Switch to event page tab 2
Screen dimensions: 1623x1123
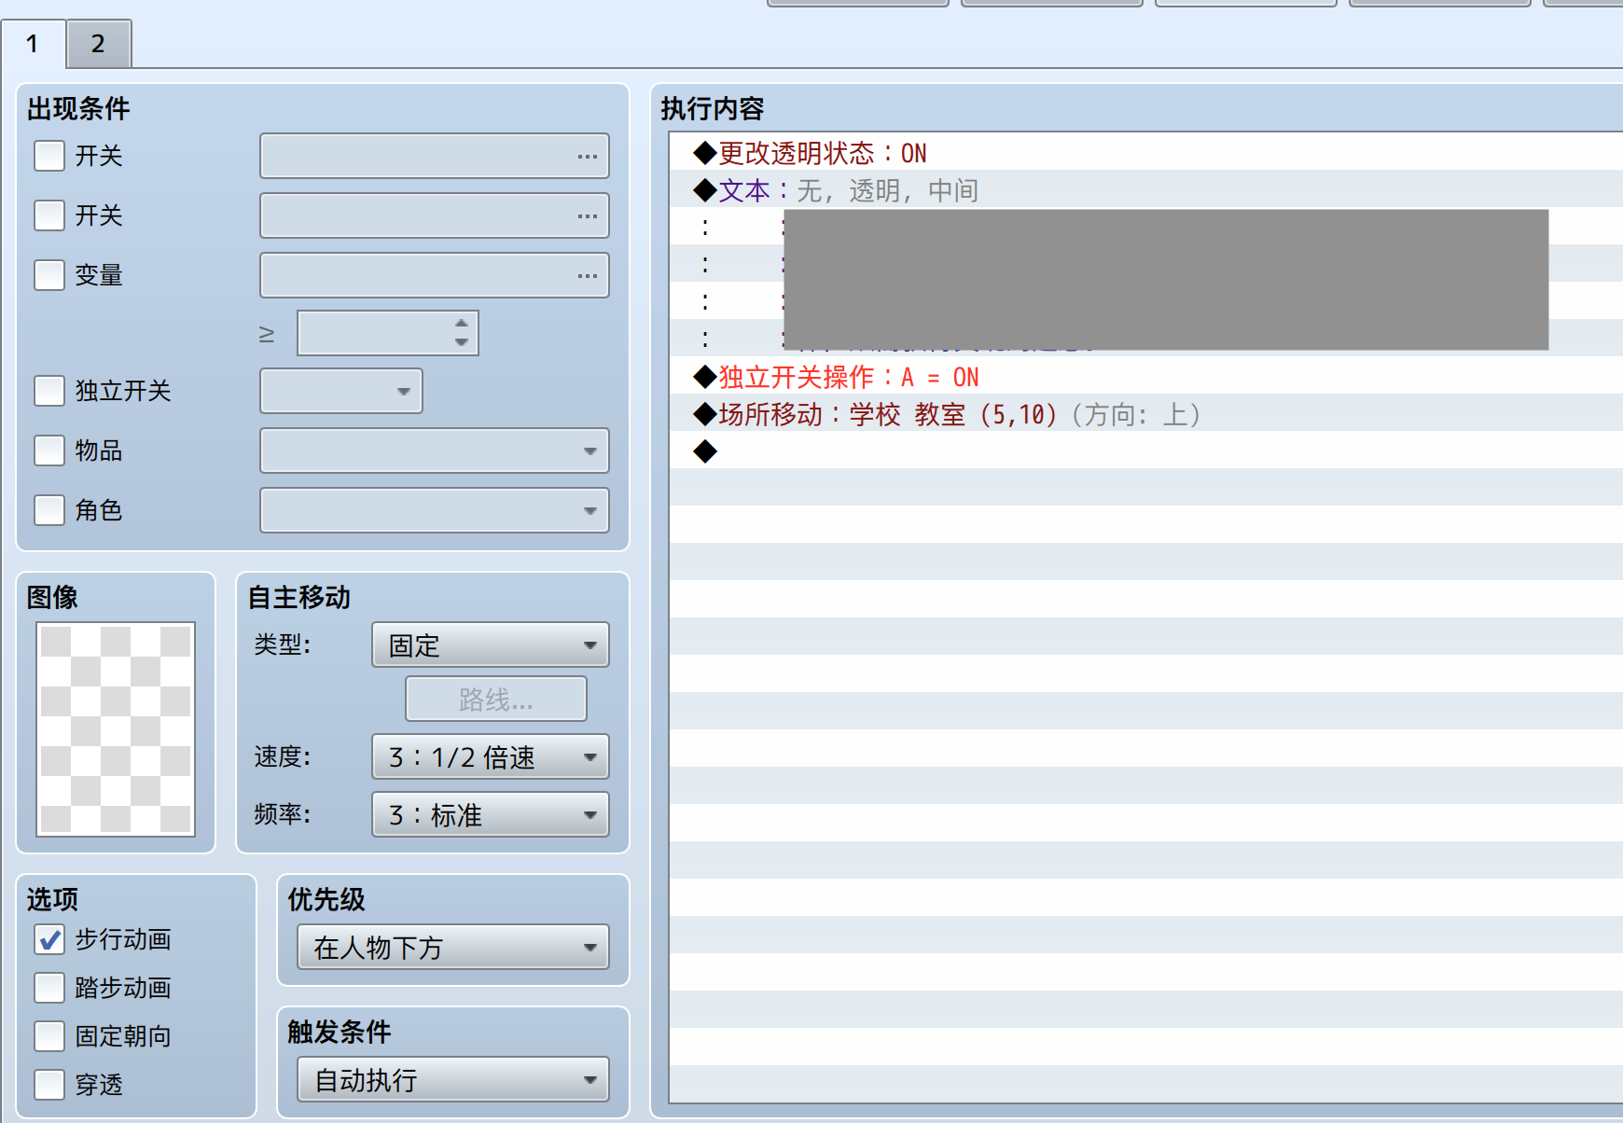click(98, 44)
